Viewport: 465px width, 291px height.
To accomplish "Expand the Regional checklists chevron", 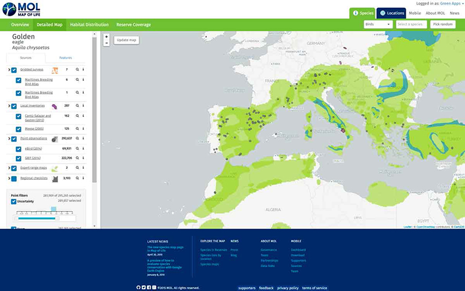I will (x=9, y=179).
